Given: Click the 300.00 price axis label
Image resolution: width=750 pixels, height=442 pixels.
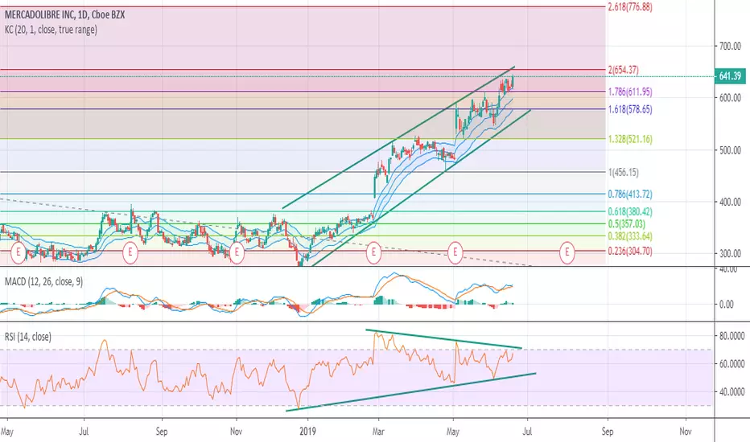Looking at the screenshot, I should [730, 254].
